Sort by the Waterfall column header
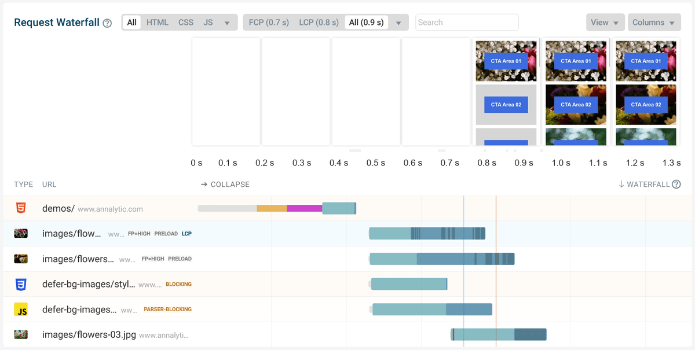 [x=644, y=185]
